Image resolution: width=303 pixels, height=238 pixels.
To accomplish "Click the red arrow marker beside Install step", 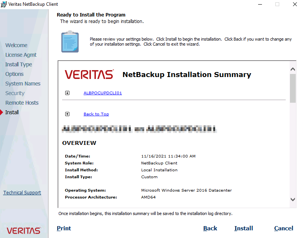I will [x=2, y=112].
